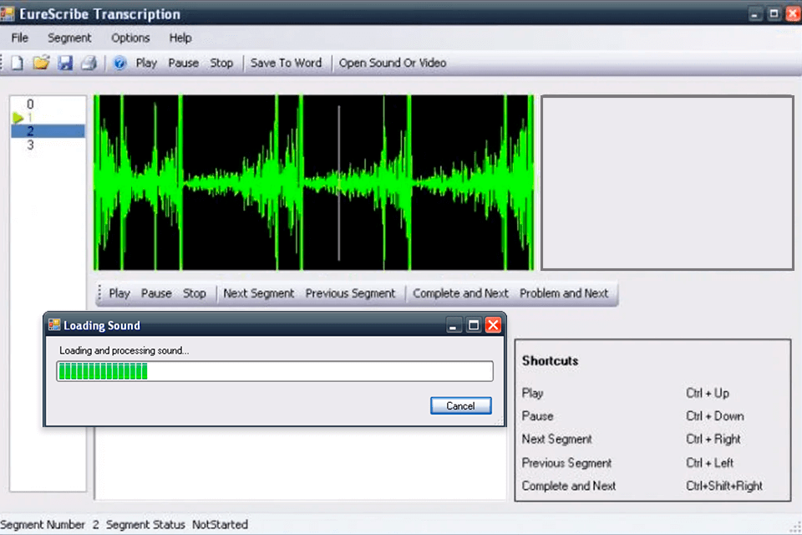This screenshot has width=802, height=535.
Task: Click the empty video preview panel
Action: pyautogui.click(x=667, y=183)
